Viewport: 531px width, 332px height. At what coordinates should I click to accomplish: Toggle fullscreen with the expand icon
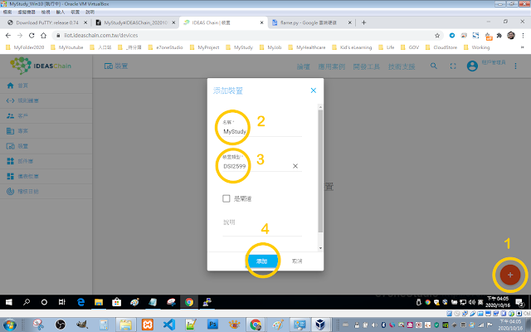coord(453,66)
